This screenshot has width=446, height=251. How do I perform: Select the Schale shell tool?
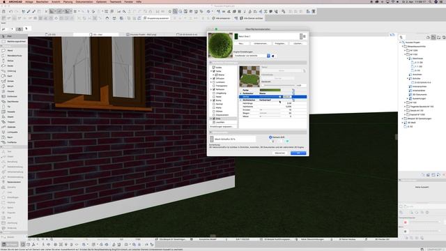[x=13, y=81]
